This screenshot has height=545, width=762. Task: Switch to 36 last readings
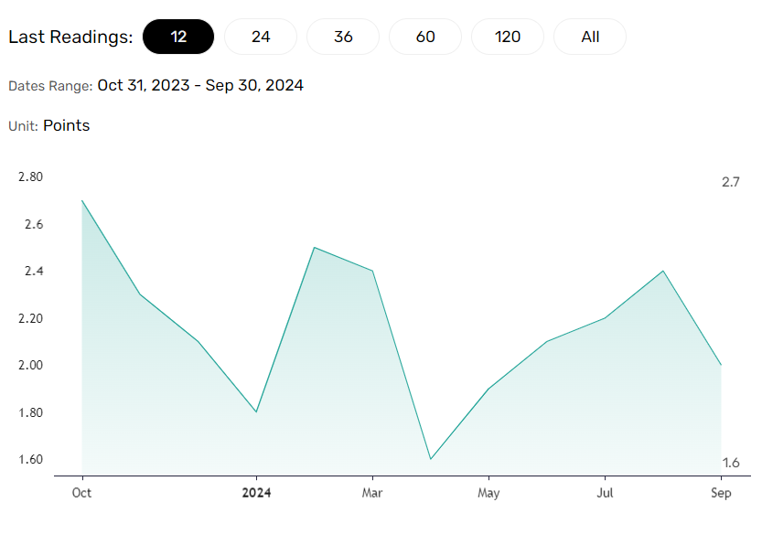tap(343, 37)
